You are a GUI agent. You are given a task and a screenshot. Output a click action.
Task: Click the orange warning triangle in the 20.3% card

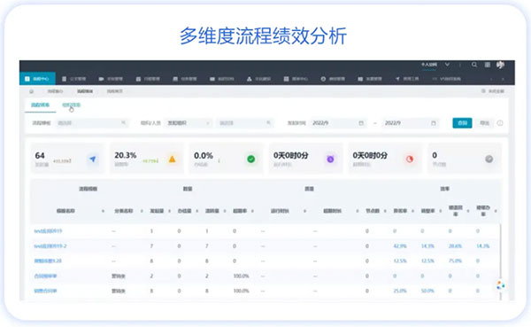[x=172, y=159]
